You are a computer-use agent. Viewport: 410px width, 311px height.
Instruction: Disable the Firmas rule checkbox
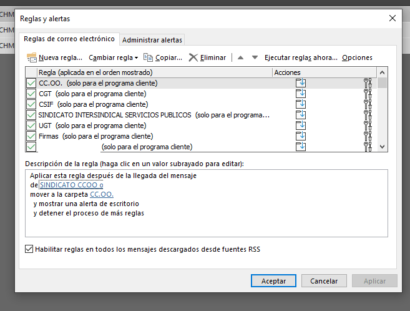coord(31,136)
